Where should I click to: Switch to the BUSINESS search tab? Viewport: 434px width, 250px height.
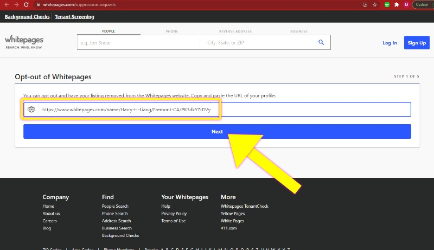pyautogui.click(x=299, y=31)
